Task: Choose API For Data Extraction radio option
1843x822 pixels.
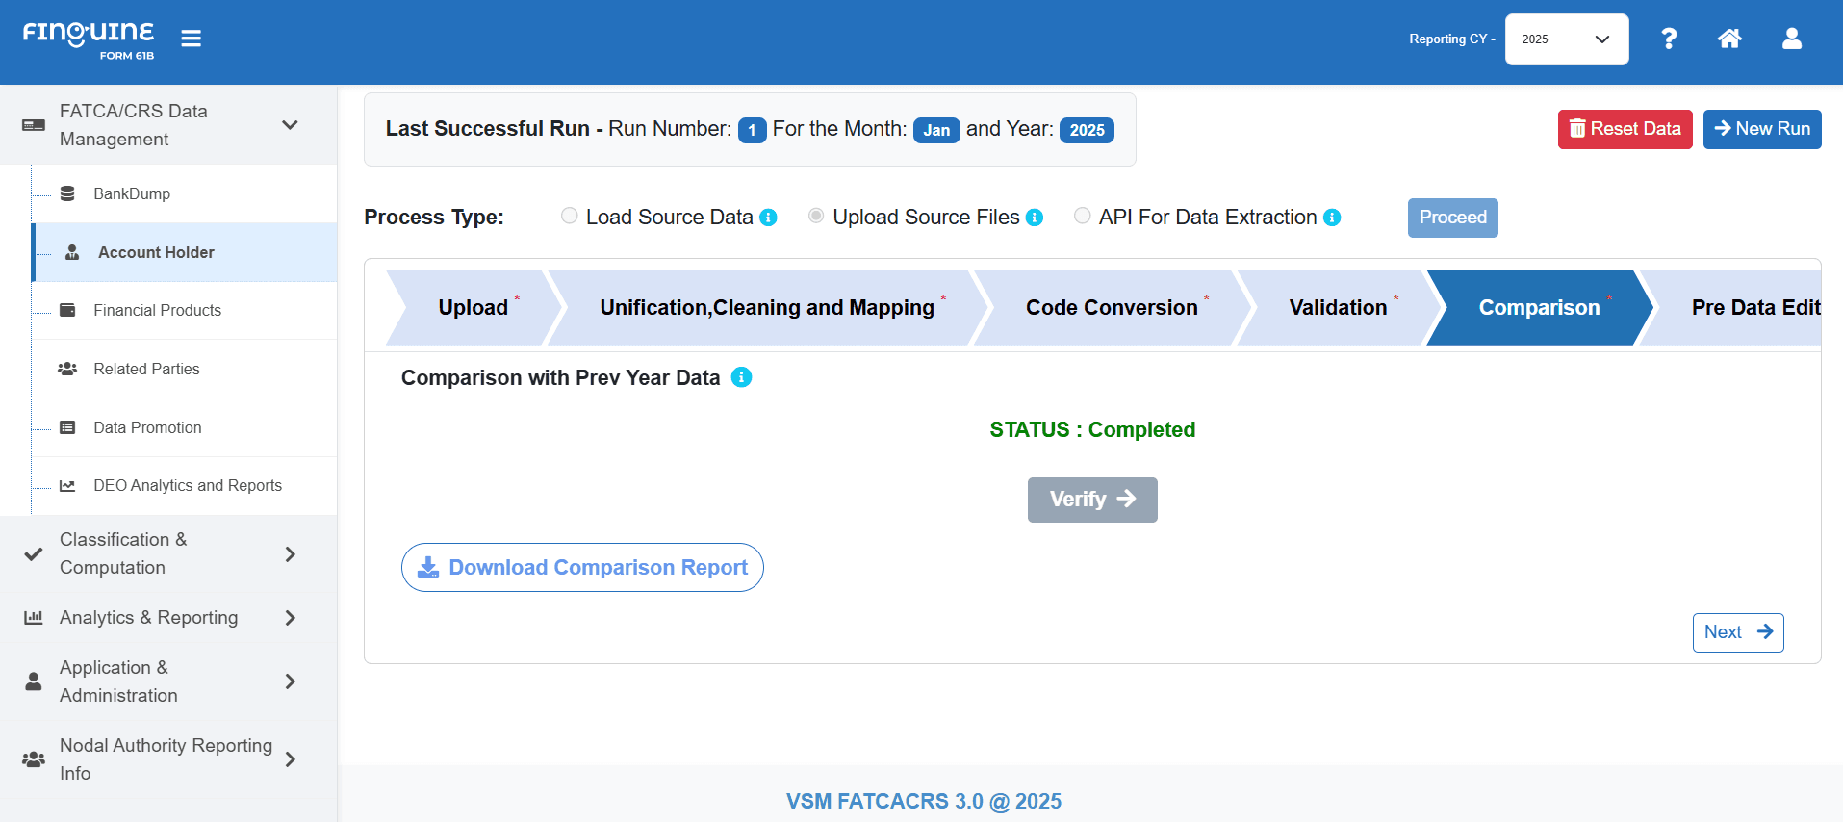Action: pos(1083,217)
